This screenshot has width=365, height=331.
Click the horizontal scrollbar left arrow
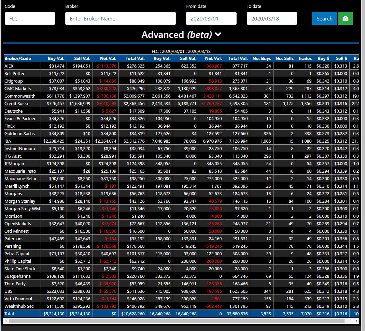(x=6, y=321)
